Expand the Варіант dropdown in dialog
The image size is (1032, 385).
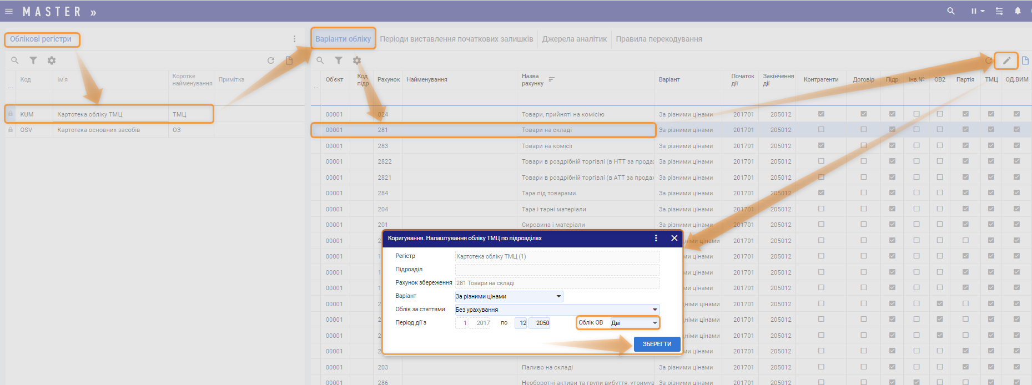click(558, 296)
